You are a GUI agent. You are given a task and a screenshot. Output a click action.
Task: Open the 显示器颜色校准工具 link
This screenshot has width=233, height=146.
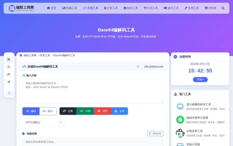click(199, 105)
